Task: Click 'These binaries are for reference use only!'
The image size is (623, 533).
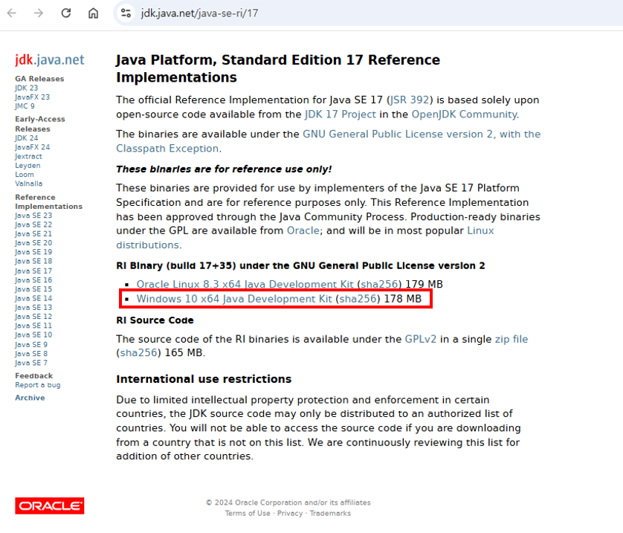Action: point(224,169)
